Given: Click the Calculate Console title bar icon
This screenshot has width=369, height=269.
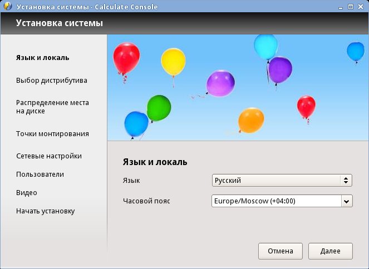Looking at the screenshot, I should pyautogui.click(x=8, y=6).
